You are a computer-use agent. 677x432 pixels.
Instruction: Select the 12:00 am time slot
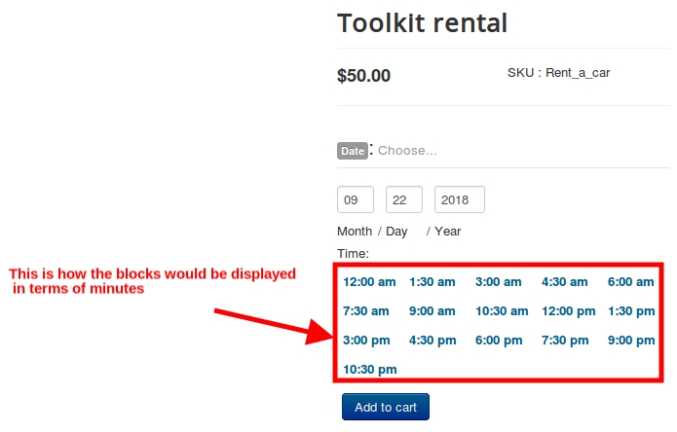pos(369,282)
